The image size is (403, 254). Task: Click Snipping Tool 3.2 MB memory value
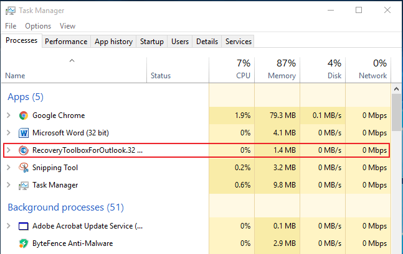pyautogui.click(x=285, y=168)
